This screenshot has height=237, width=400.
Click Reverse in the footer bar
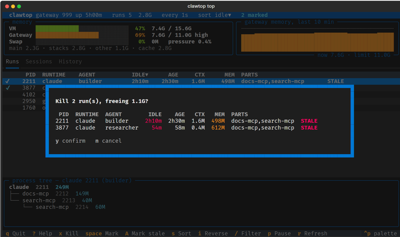(x=213, y=233)
